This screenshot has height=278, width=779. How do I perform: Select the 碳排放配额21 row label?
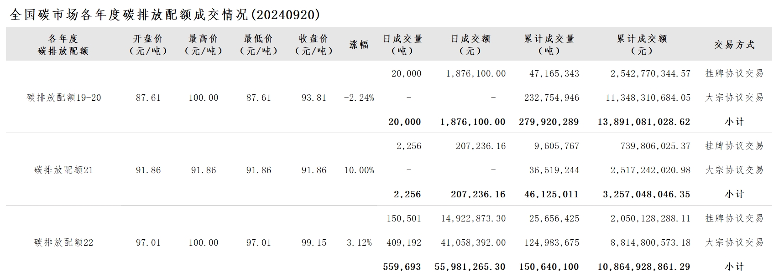63,170
